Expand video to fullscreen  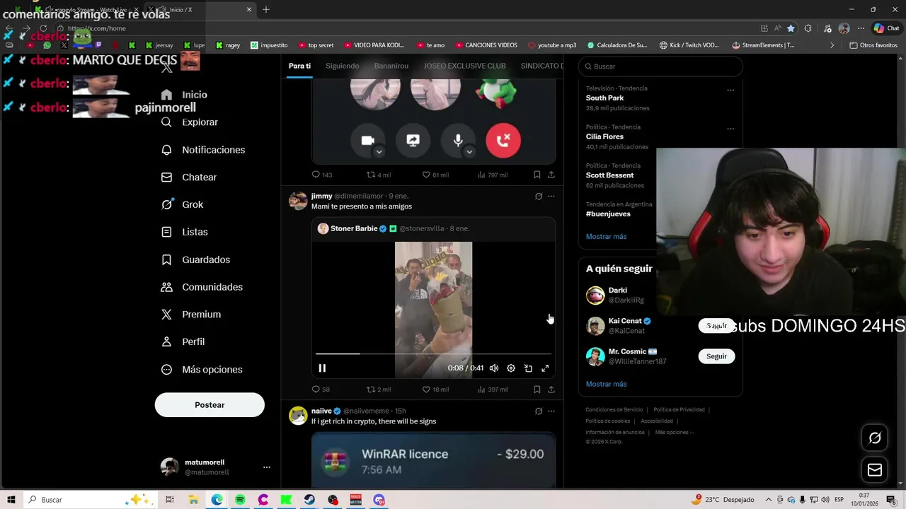click(x=545, y=368)
